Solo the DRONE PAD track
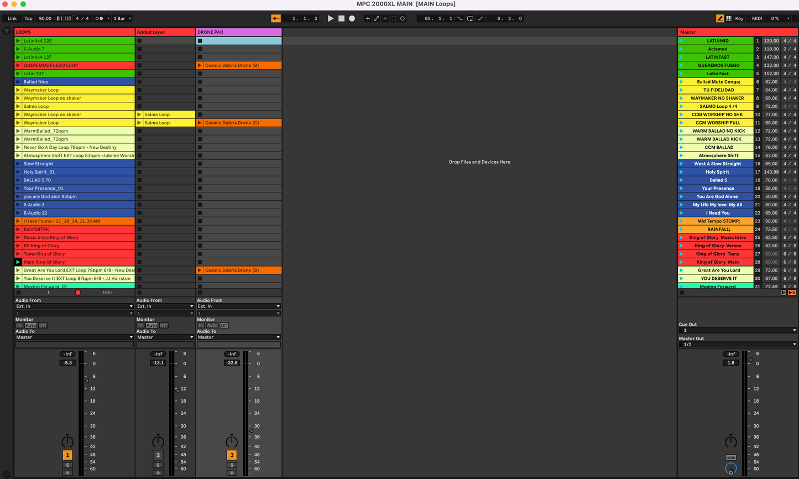Screen dimensions: 799x479 click(232, 465)
